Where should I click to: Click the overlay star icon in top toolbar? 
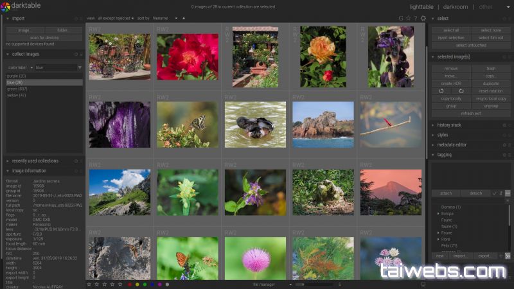pyautogui.click(x=408, y=19)
